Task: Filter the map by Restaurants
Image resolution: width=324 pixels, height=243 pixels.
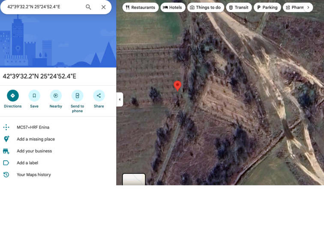Action: tap(140, 7)
